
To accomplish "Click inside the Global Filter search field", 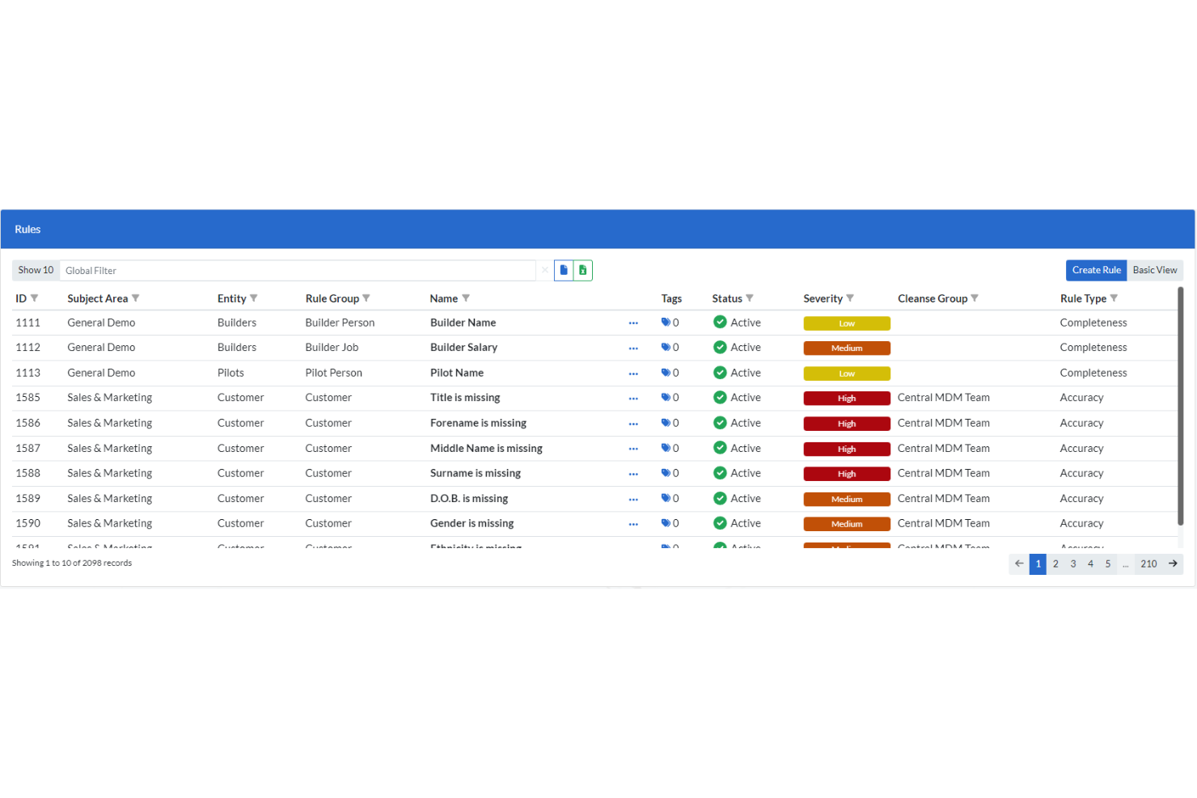I will pos(243,270).
